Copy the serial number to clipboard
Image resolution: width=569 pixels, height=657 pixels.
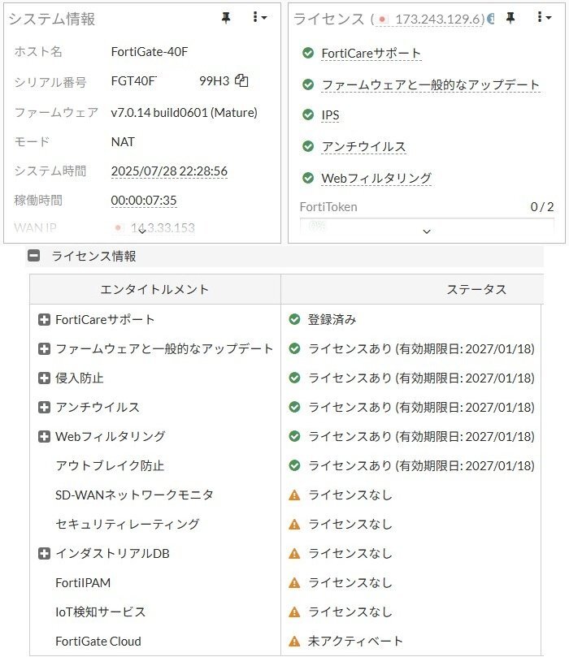241,80
